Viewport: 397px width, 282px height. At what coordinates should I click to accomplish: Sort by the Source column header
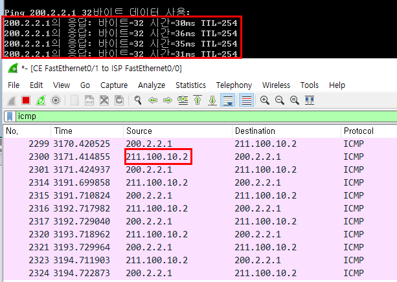pos(177,131)
